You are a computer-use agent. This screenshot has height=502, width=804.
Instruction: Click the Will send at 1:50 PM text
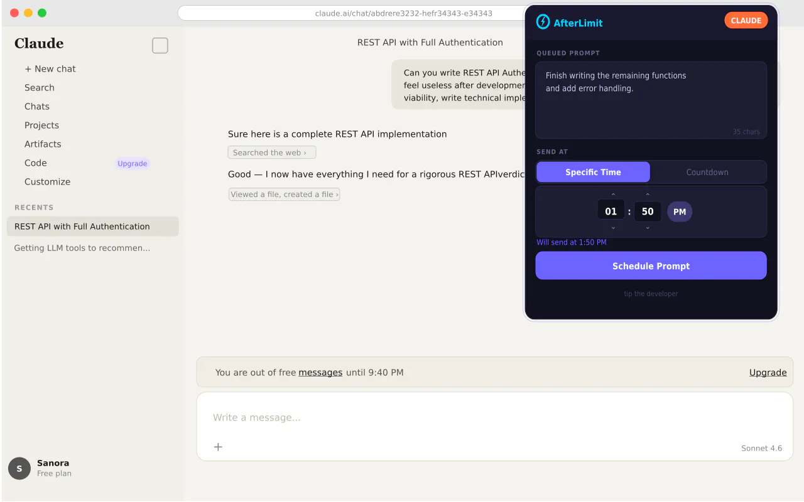pos(572,242)
